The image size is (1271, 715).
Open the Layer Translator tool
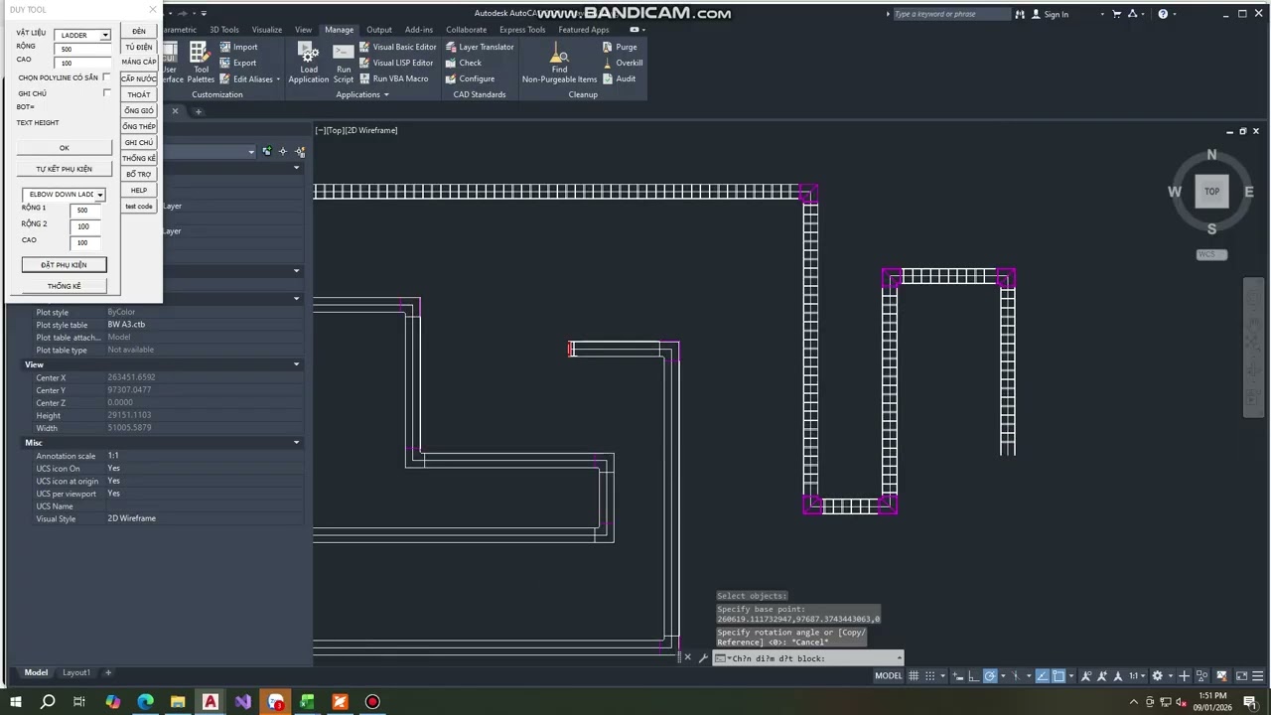point(480,47)
